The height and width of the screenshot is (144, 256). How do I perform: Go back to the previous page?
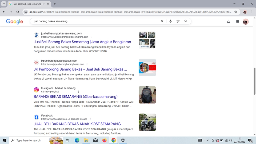click(4, 12)
